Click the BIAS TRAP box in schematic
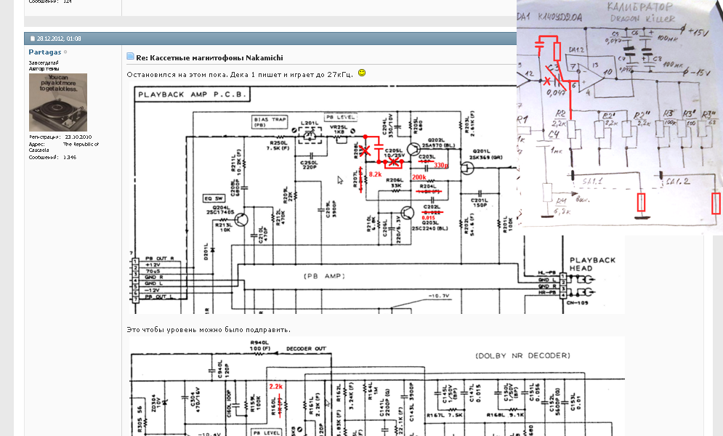This screenshot has height=436, width=723. pos(265,121)
